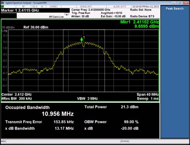Click the Radio Std: None label

pos(141,10)
